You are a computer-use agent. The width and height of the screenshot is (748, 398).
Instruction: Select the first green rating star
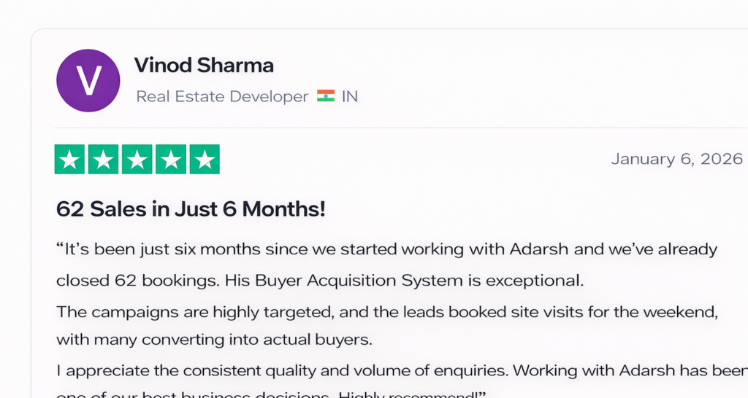(x=70, y=160)
